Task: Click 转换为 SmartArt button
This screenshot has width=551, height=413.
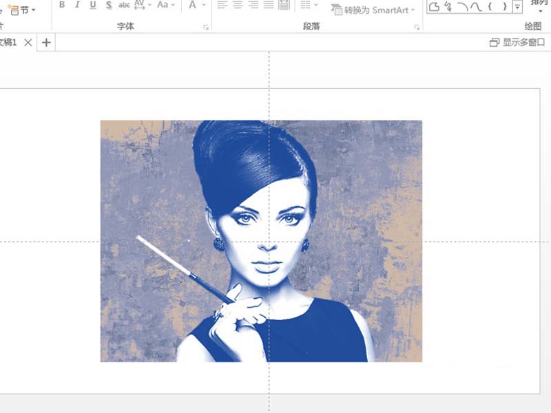Action: click(373, 10)
